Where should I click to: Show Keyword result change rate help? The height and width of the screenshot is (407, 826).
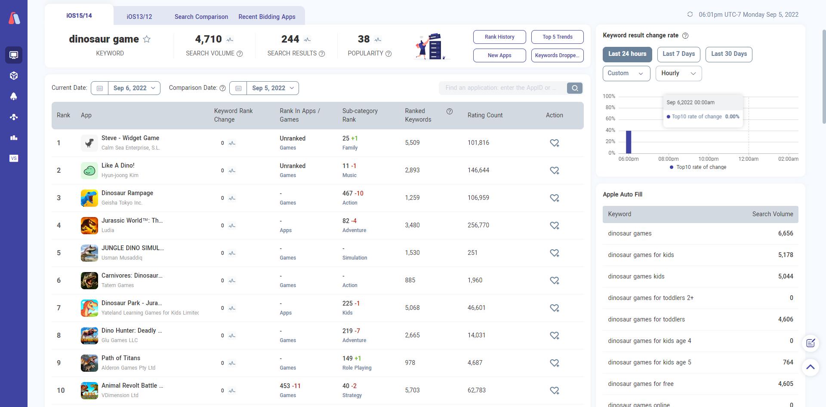[685, 36]
